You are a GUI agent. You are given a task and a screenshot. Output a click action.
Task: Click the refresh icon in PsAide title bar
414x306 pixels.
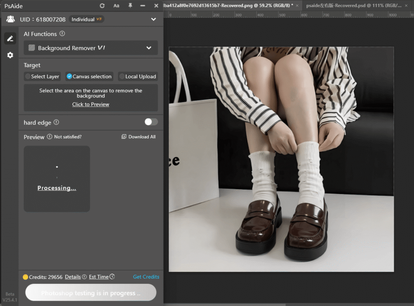[x=102, y=6]
